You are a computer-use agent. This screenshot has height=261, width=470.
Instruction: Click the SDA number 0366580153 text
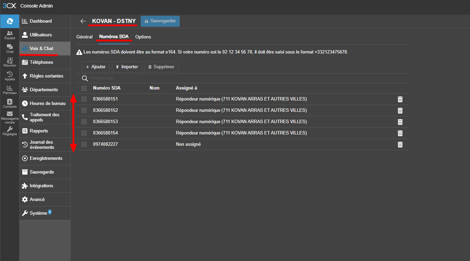[105, 122]
